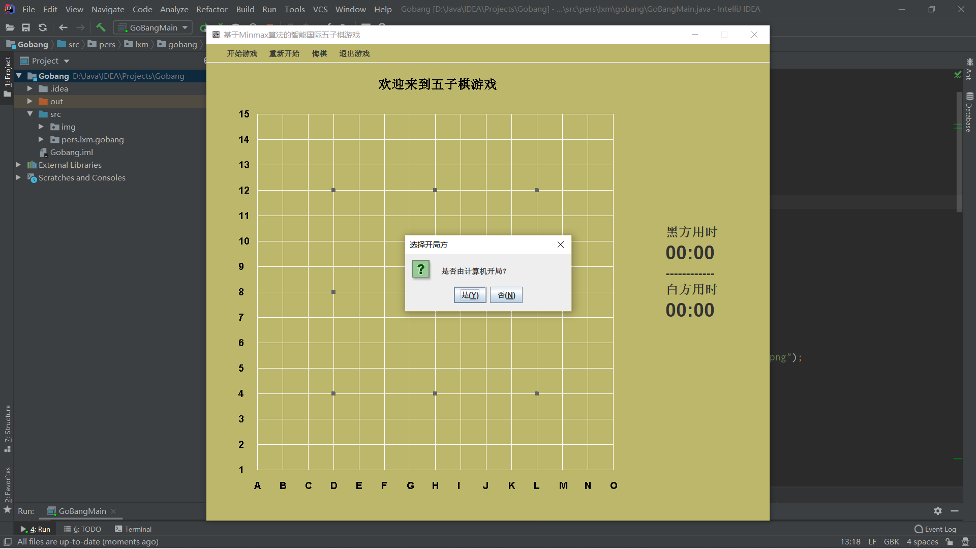This screenshot has height=549, width=976.
Task: Toggle the Run tool window visibility
Action: [x=36, y=529]
